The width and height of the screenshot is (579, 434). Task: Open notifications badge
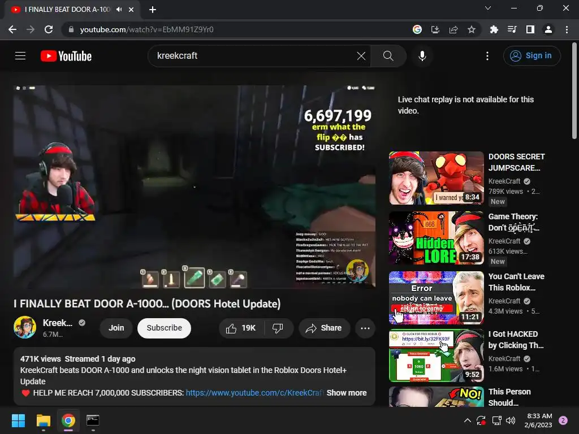pyautogui.click(x=563, y=420)
